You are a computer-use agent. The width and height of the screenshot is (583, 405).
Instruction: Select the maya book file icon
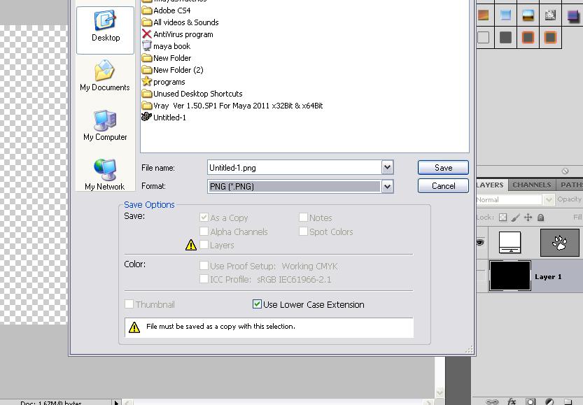point(147,46)
